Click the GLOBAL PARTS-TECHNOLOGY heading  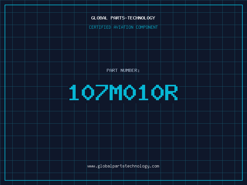tap(123, 18)
